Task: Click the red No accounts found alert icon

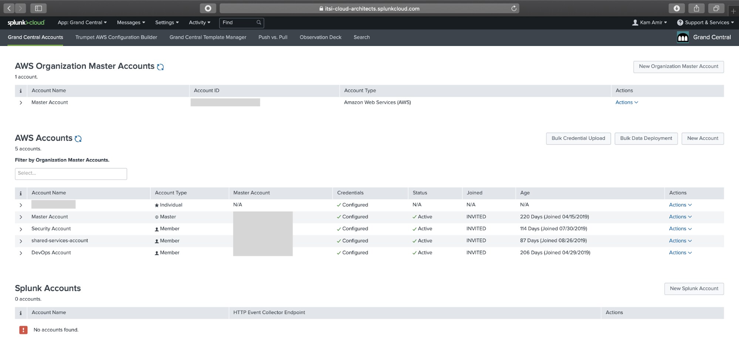Action: 23,330
